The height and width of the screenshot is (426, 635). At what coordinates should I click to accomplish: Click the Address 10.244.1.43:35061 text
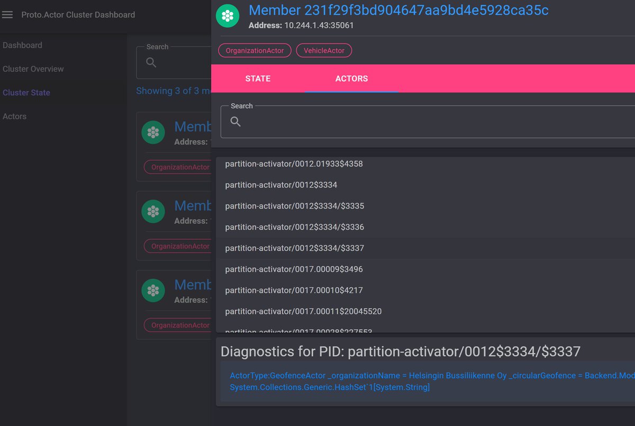click(301, 25)
